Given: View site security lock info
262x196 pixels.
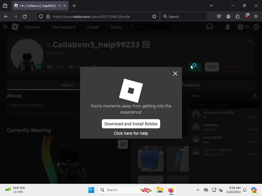Looking at the screenshot, I should tap(48, 17).
